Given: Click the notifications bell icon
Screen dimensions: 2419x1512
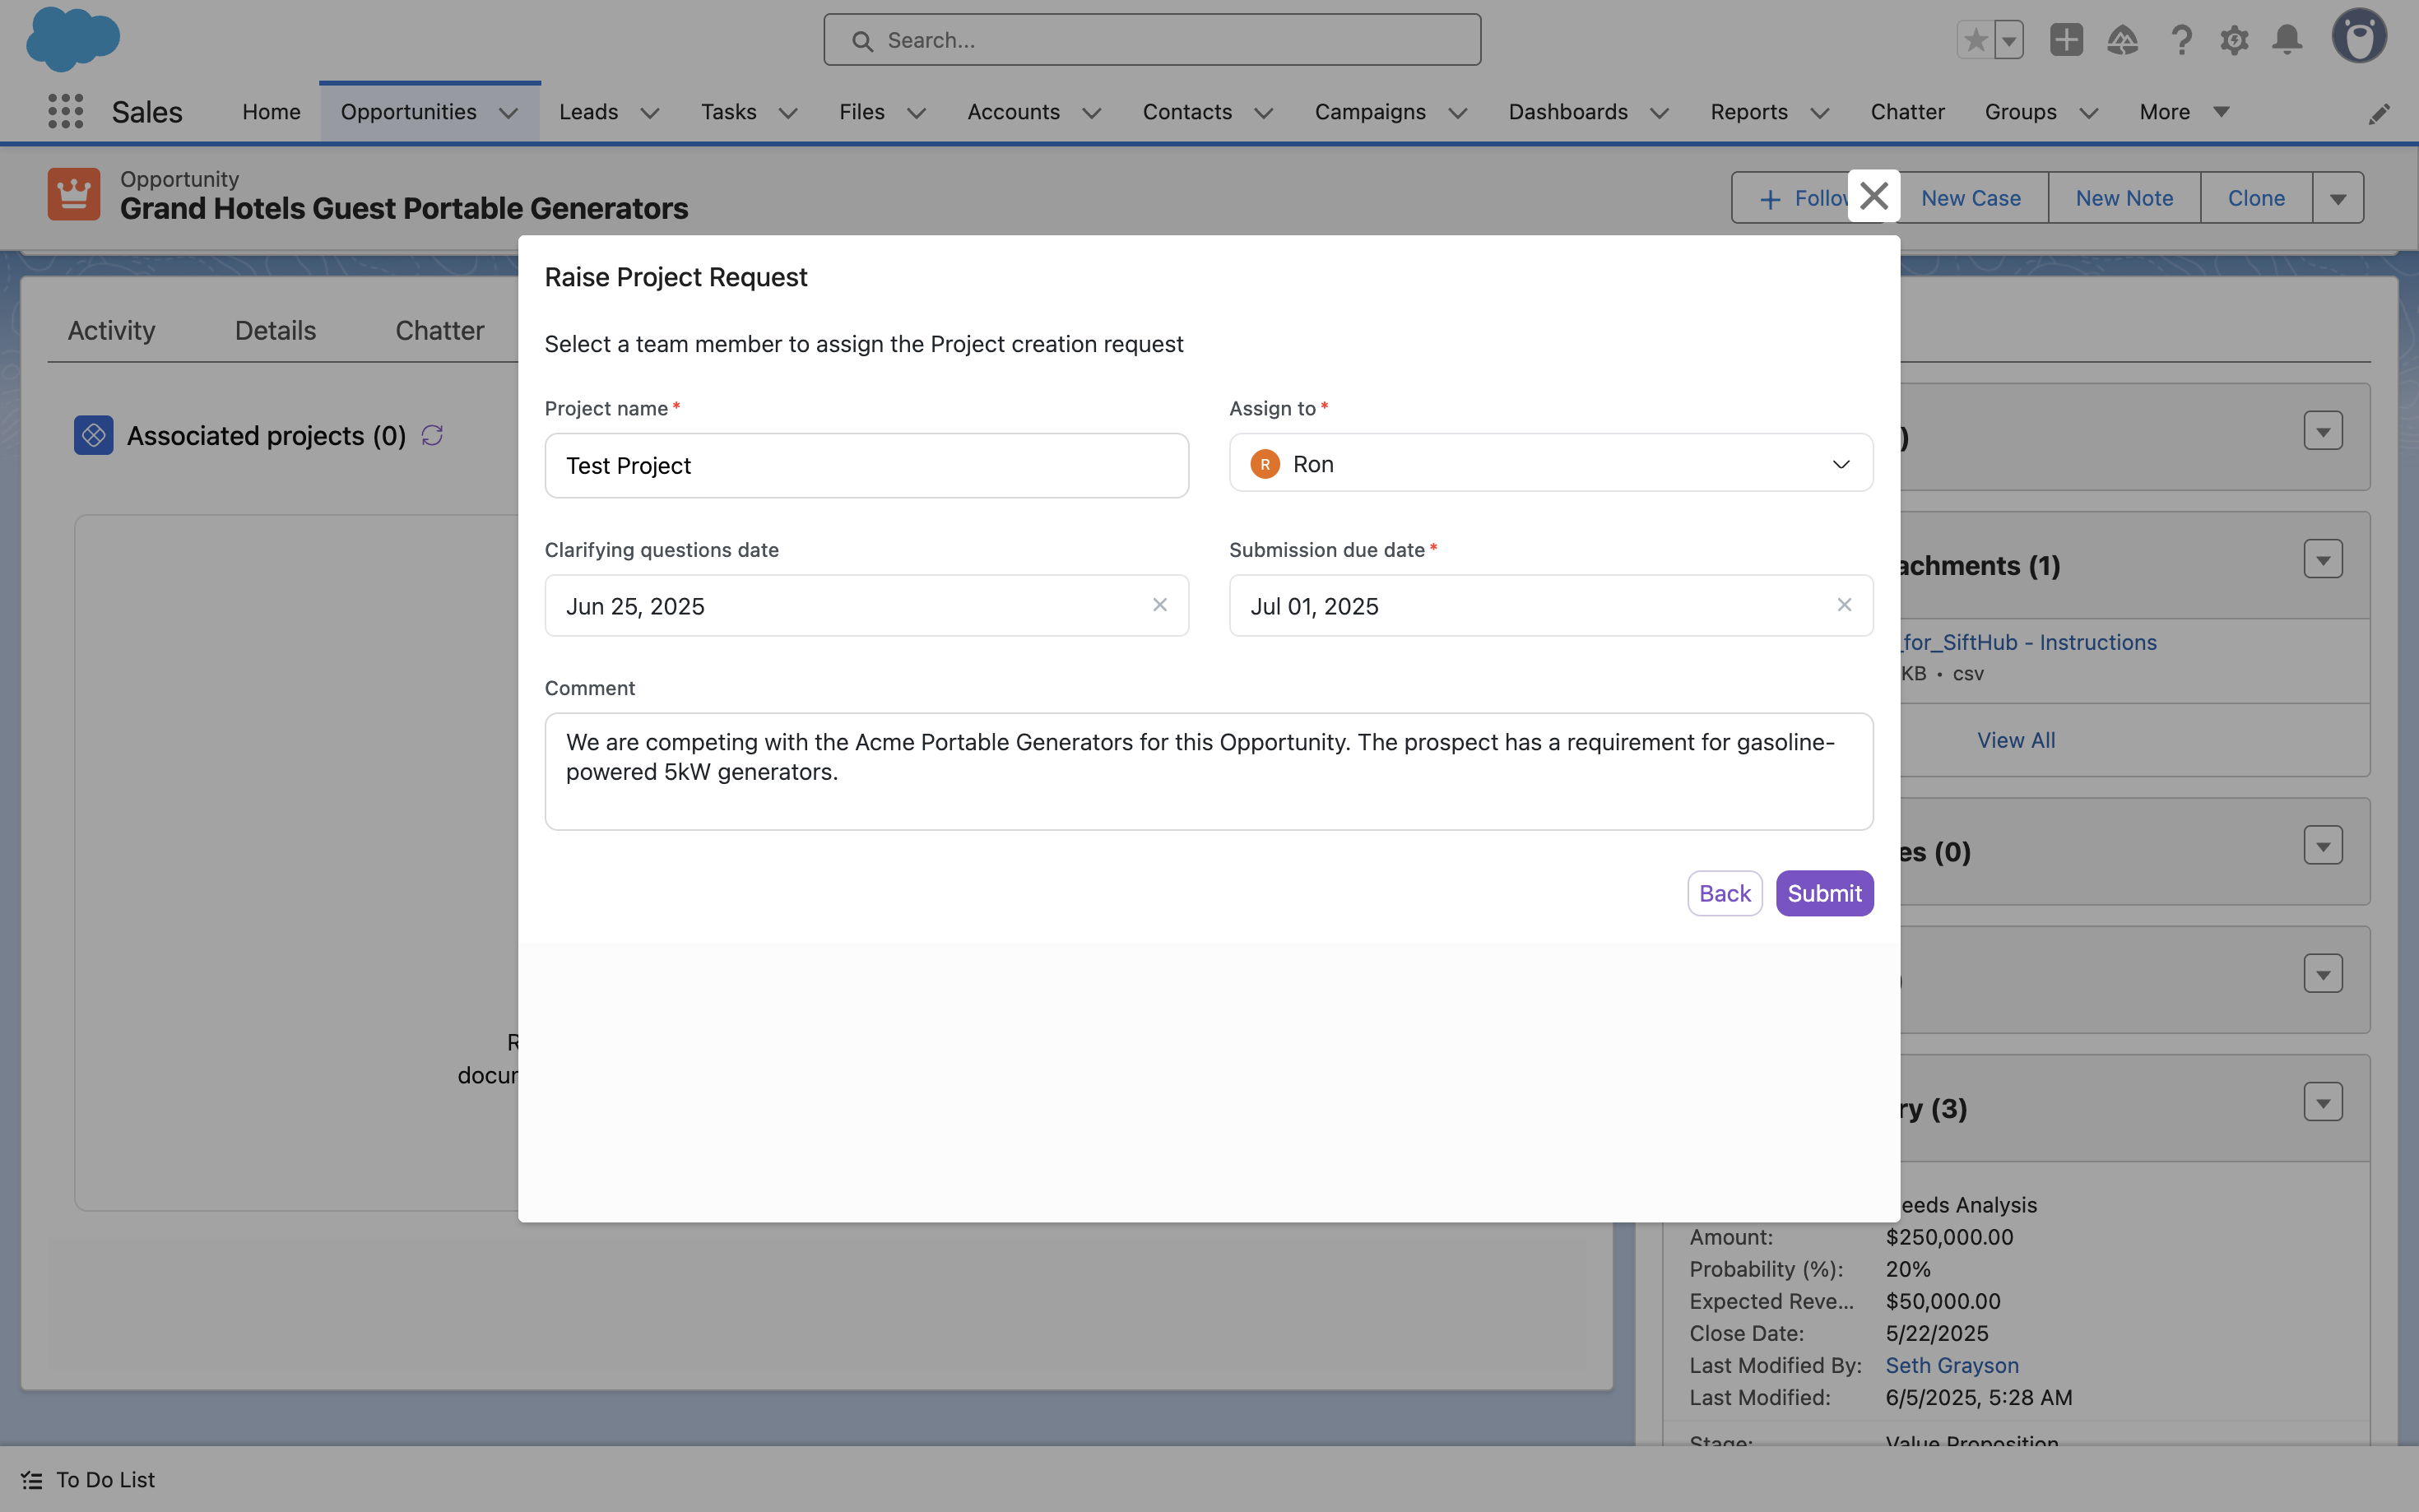Looking at the screenshot, I should pyautogui.click(x=2287, y=40).
